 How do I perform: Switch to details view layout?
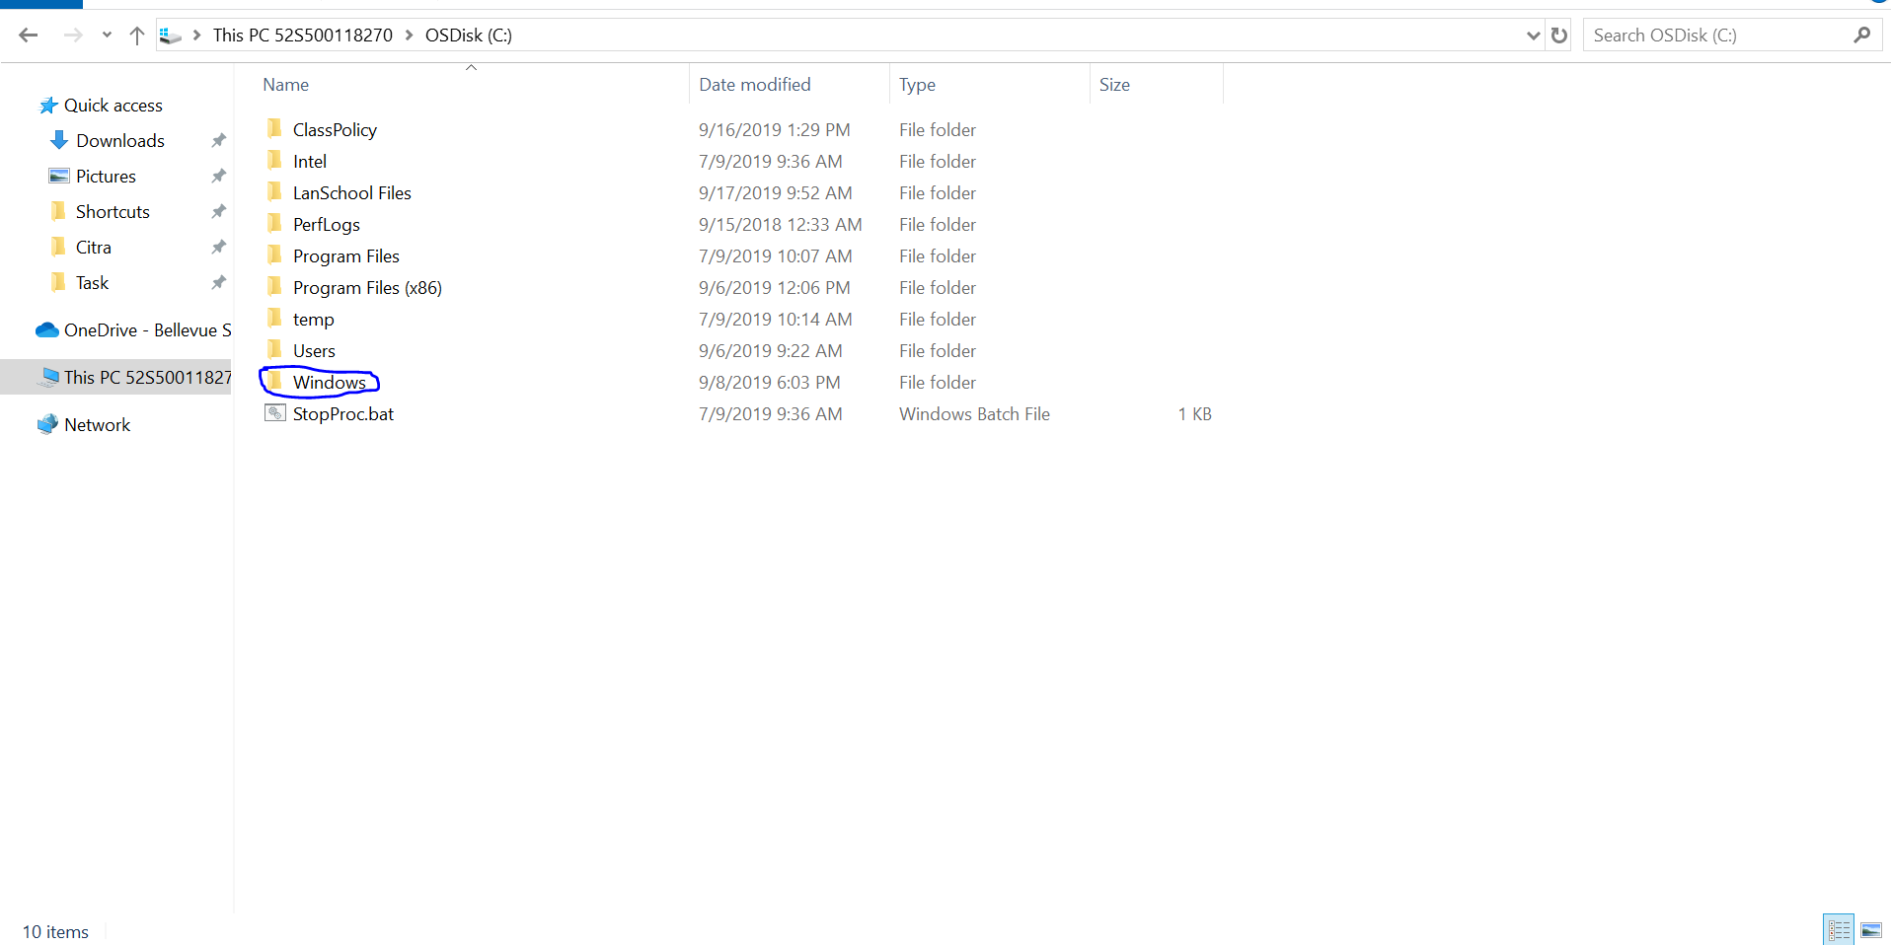[x=1839, y=930]
